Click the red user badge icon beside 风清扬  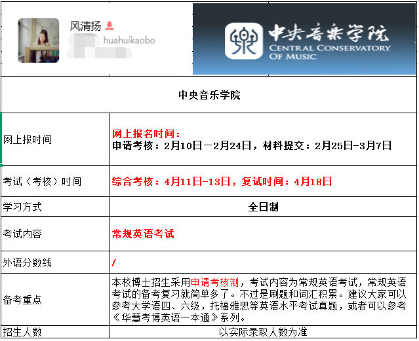[x=110, y=26]
